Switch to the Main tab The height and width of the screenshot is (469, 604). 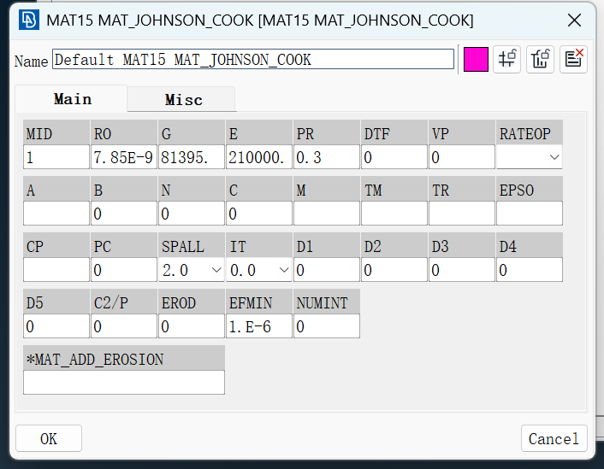[x=72, y=99]
